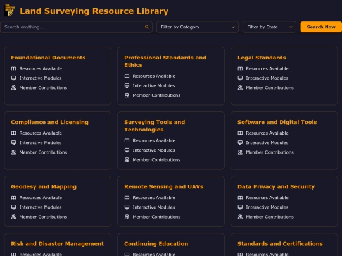Image resolution: width=342 pixels, height=256 pixels.
Task: Click members icon under Geodesy and Mapping
Action: tap(13, 217)
